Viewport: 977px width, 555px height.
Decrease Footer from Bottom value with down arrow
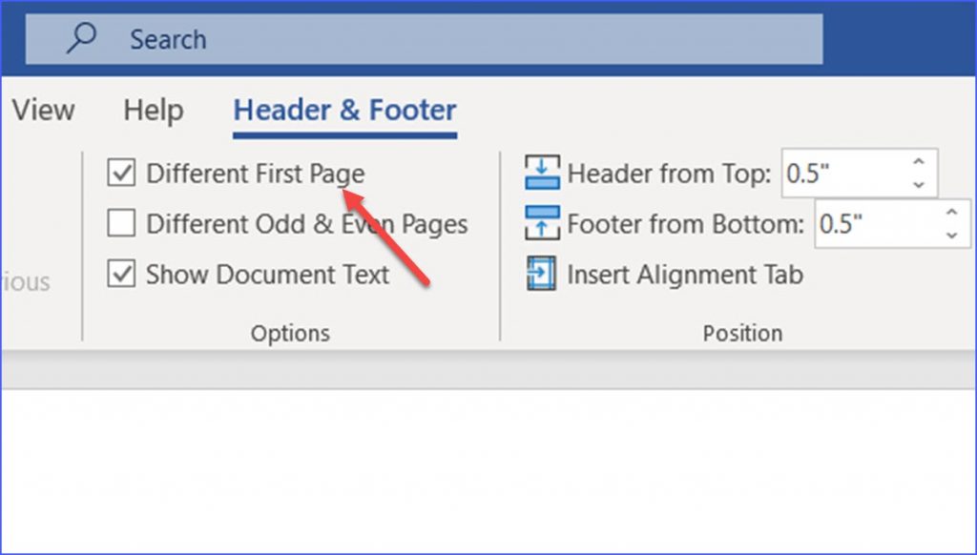tap(951, 235)
